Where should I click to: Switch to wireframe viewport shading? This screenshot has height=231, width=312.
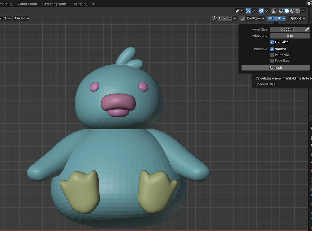tap(281, 11)
